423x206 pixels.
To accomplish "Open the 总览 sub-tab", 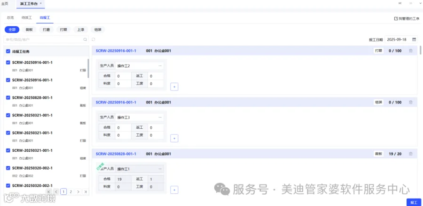I will [10, 18].
